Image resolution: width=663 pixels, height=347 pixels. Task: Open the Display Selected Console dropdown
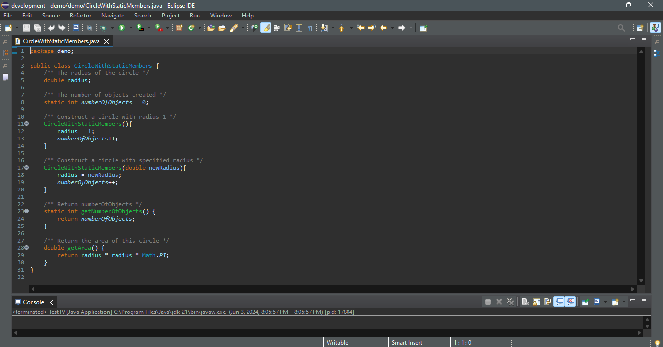coord(605,302)
